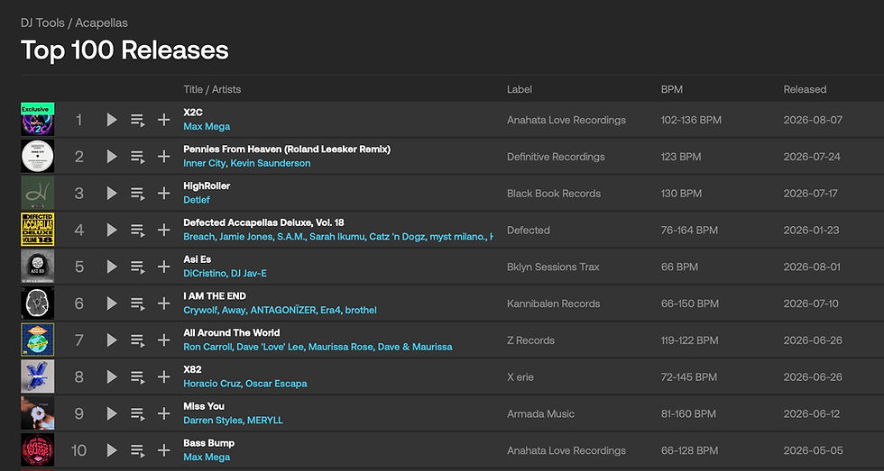
Task: Open Pennies From Heaven (Roland Leesker Remix) title
Action: (x=287, y=149)
